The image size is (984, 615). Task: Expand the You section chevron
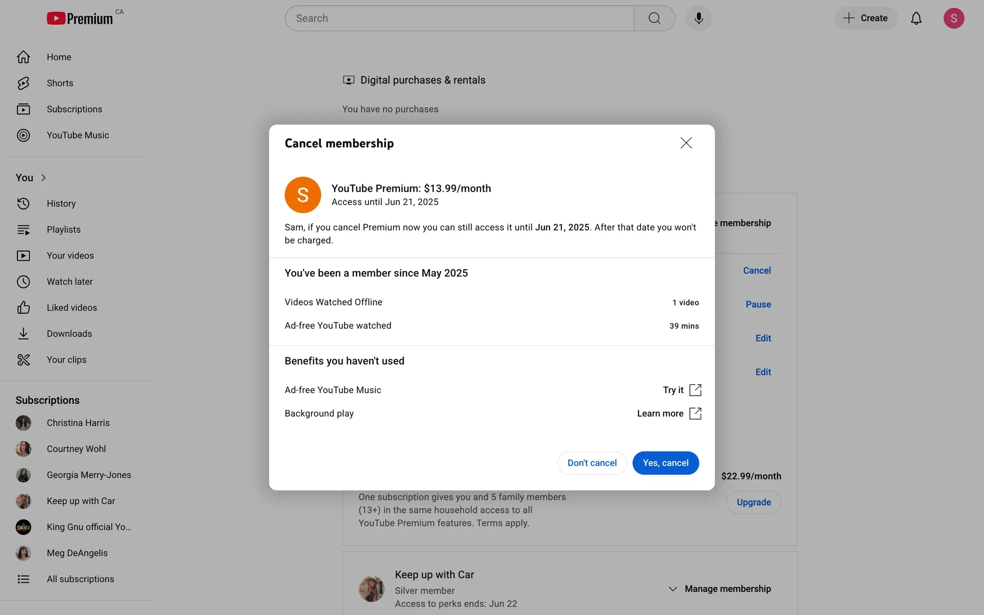point(44,178)
